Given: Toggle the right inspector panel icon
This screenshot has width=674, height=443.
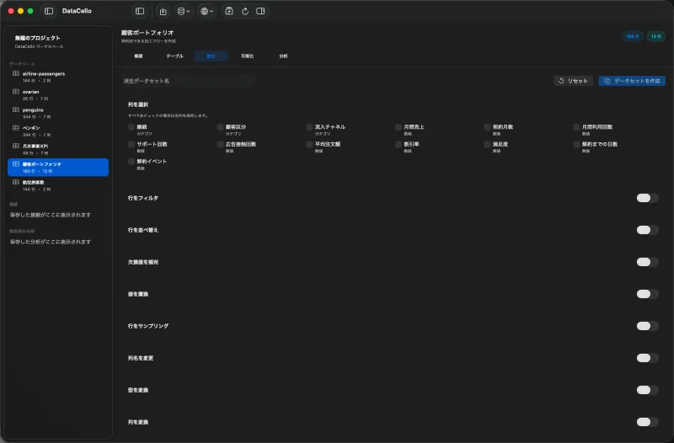Looking at the screenshot, I should [260, 11].
